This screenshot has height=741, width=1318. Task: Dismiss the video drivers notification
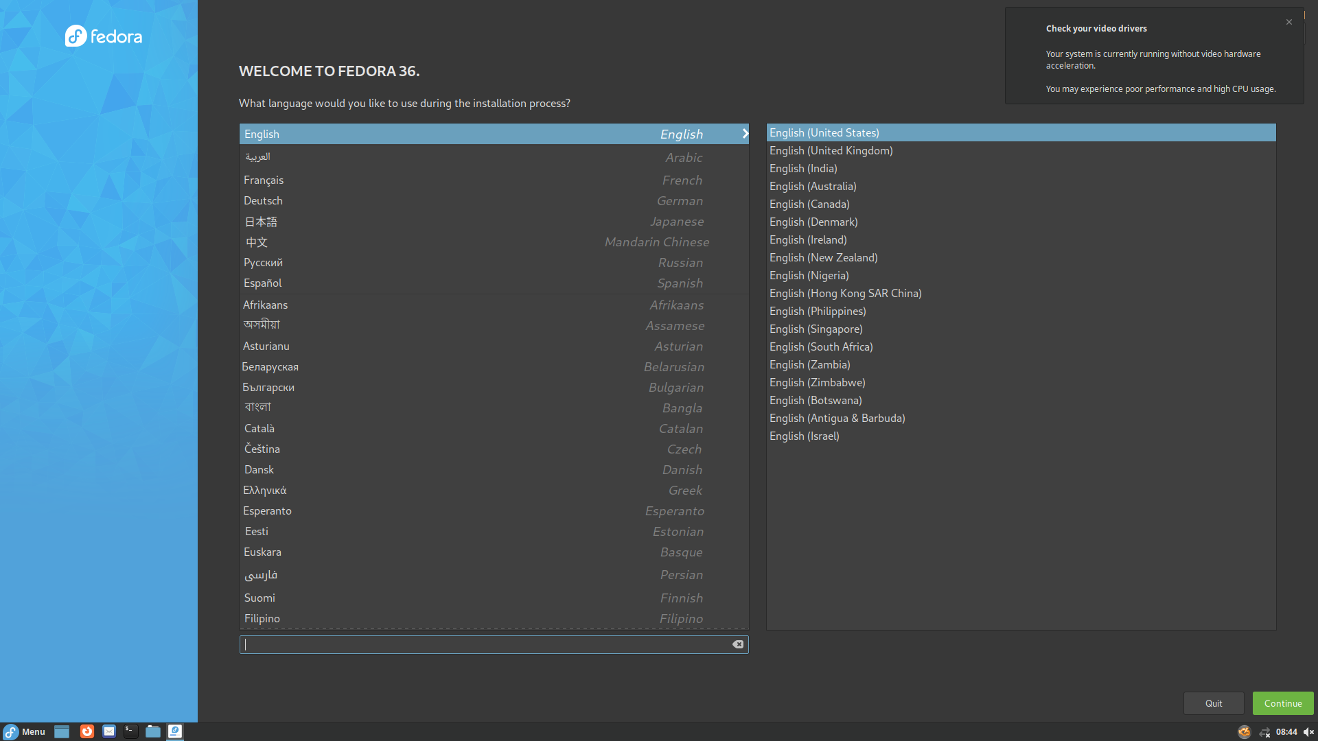[1289, 22]
